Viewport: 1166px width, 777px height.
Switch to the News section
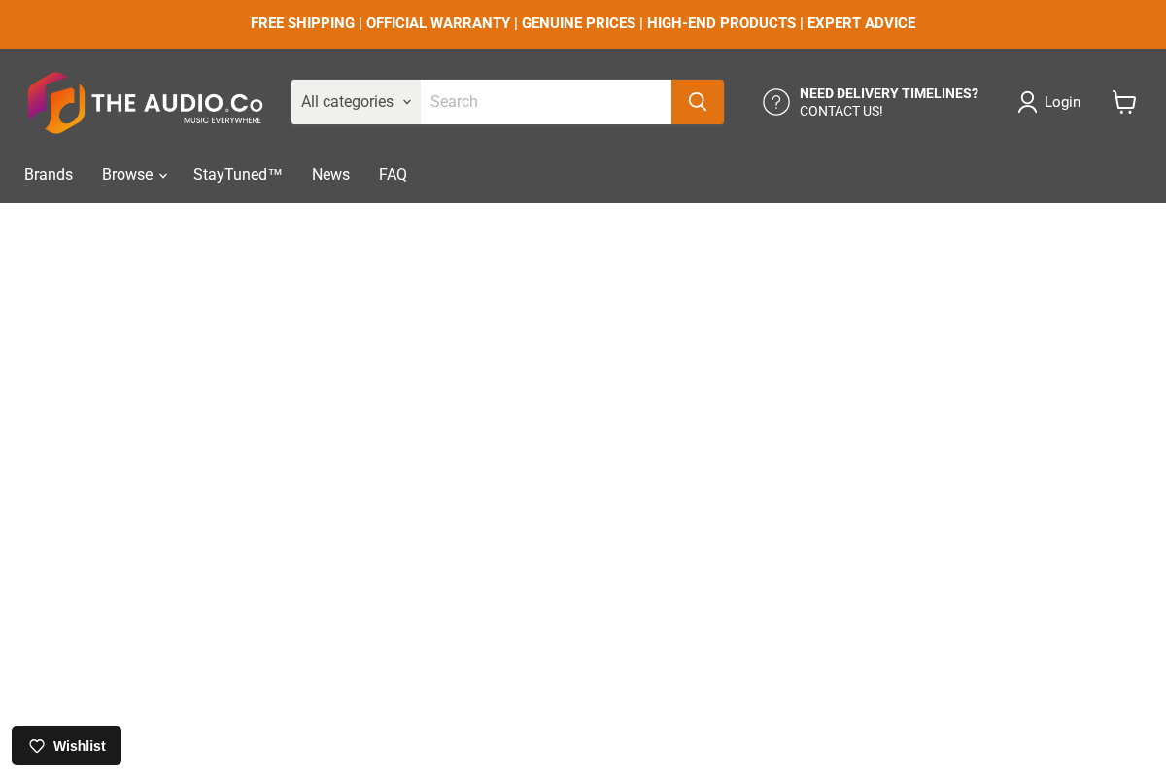(x=330, y=174)
